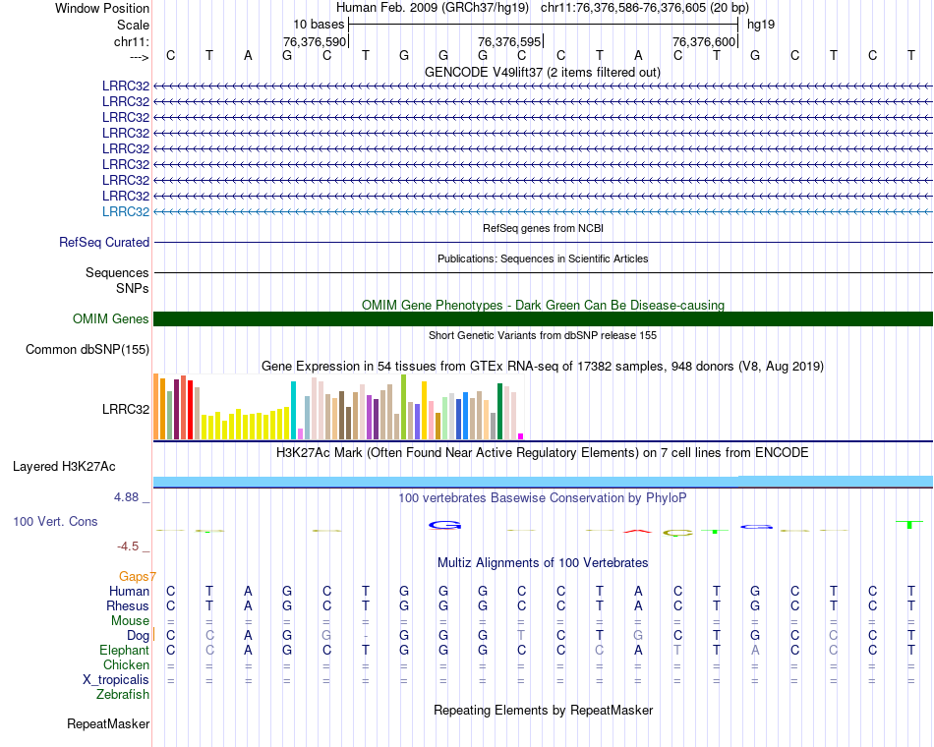Click the Elephant species label

click(124, 650)
